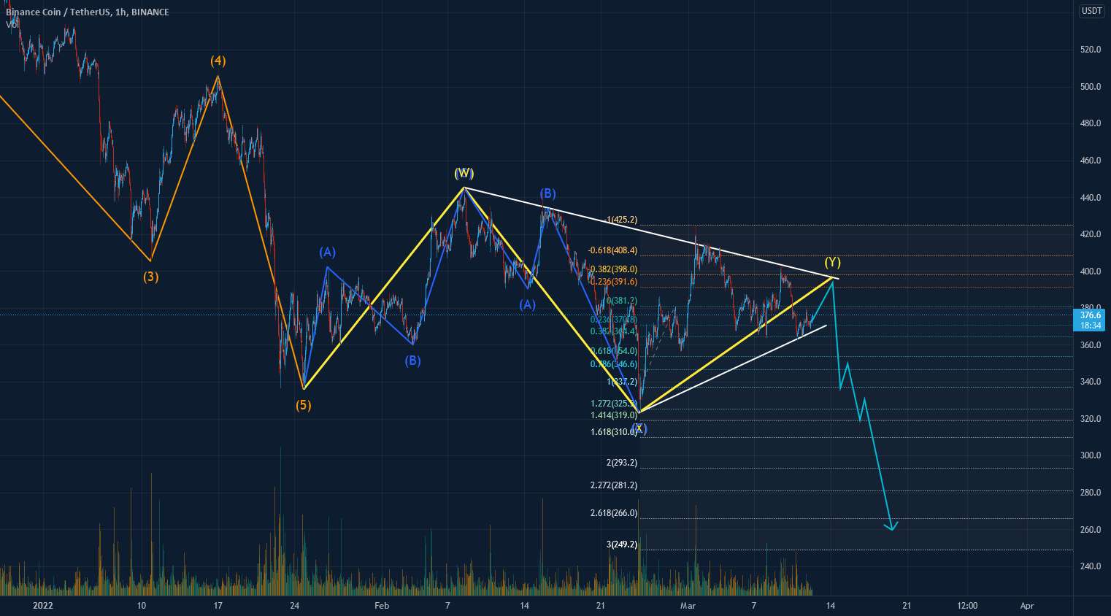The width and height of the screenshot is (1111, 616).
Task: Click the 10 date label on time axis
Action: click(141, 606)
